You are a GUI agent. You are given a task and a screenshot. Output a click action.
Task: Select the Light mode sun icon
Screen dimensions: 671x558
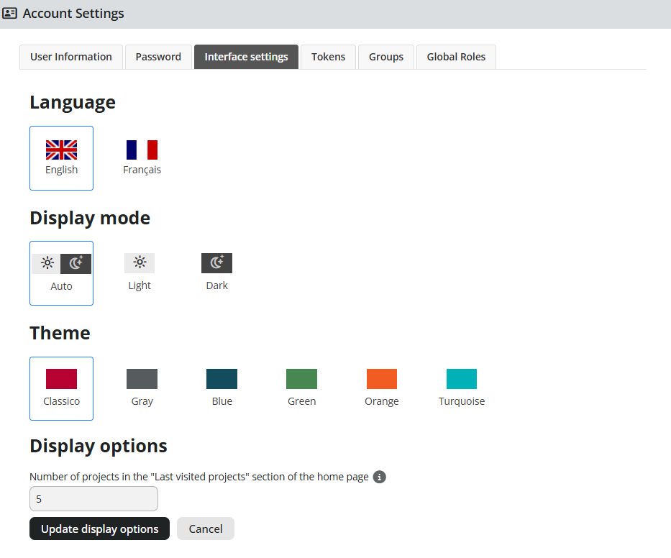[x=139, y=262]
